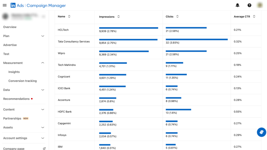This screenshot has width=267, height=150.
Task: Click the Infosys row name
Action: click(62, 135)
